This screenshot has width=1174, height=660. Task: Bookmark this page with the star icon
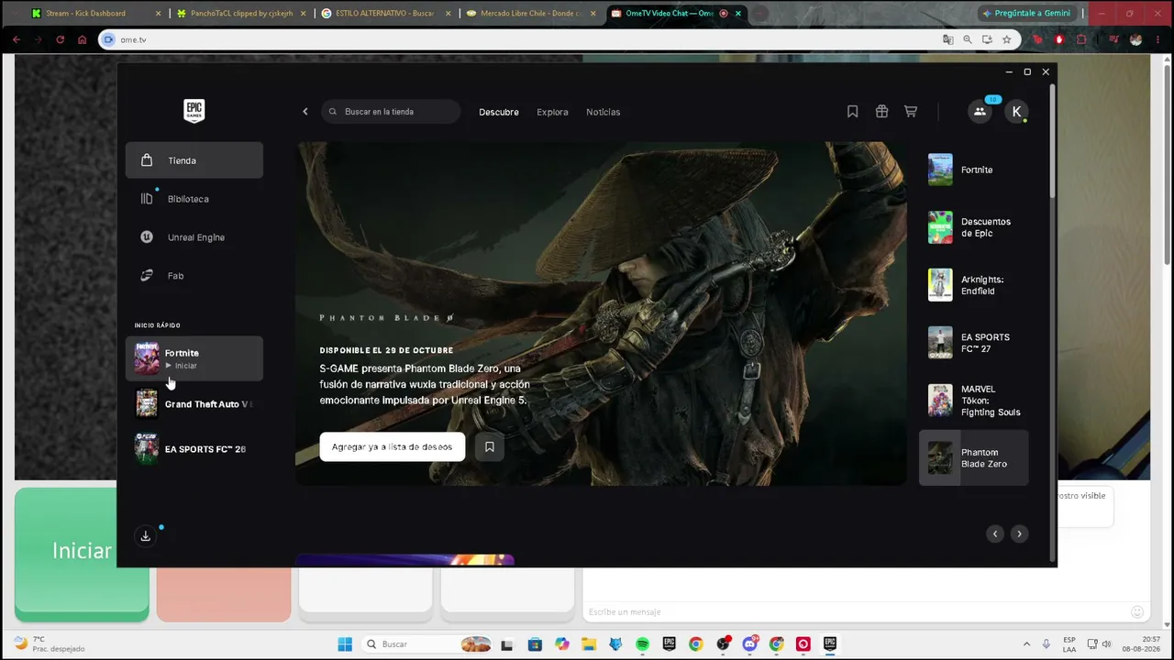coord(1006,39)
